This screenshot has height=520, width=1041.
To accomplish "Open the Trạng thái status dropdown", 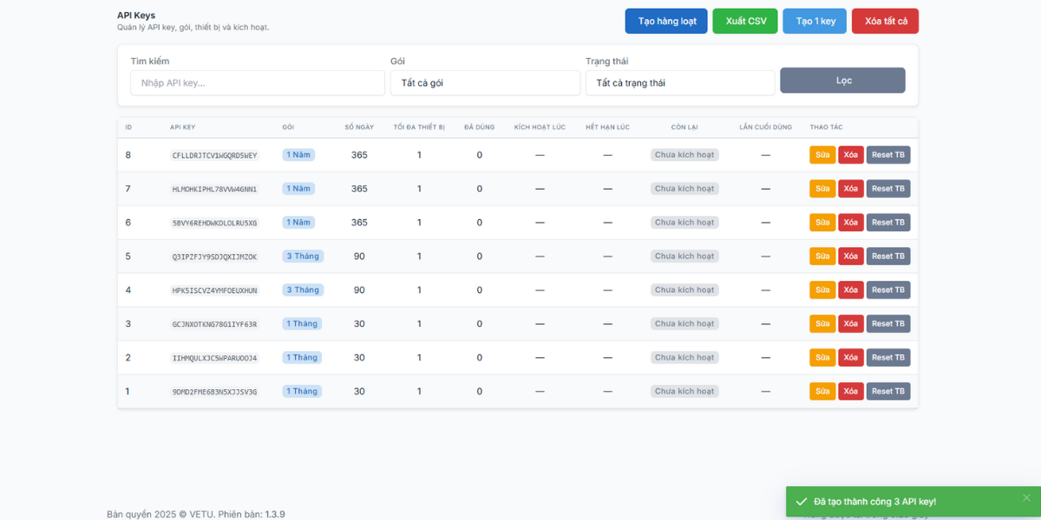I will point(679,83).
